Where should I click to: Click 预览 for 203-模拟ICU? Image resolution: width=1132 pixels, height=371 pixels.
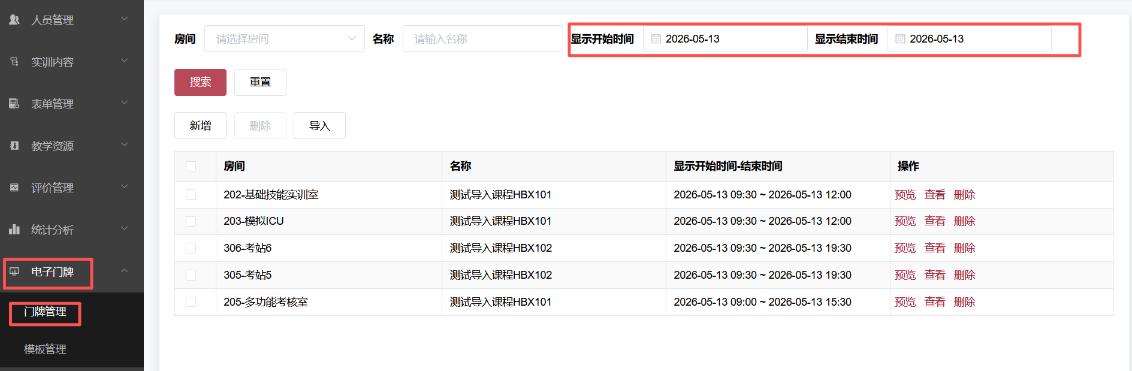pos(905,221)
